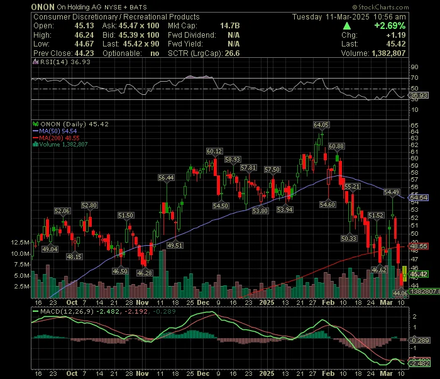Image resolution: width=440 pixels, height=379 pixels.
Task: Click the blue 54.54 MA(50) axis tag
Action: (x=419, y=197)
